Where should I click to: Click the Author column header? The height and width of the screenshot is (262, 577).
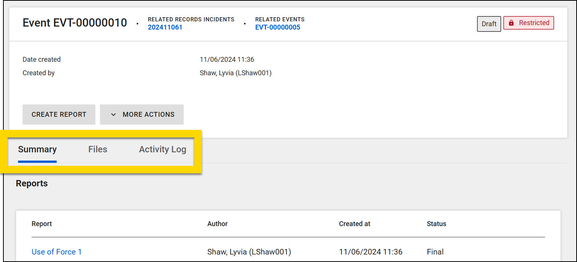point(217,223)
